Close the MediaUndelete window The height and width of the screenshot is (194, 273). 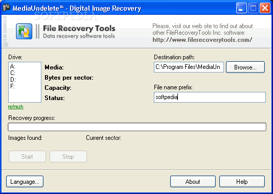pyautogui.click(x=265, y=8)
